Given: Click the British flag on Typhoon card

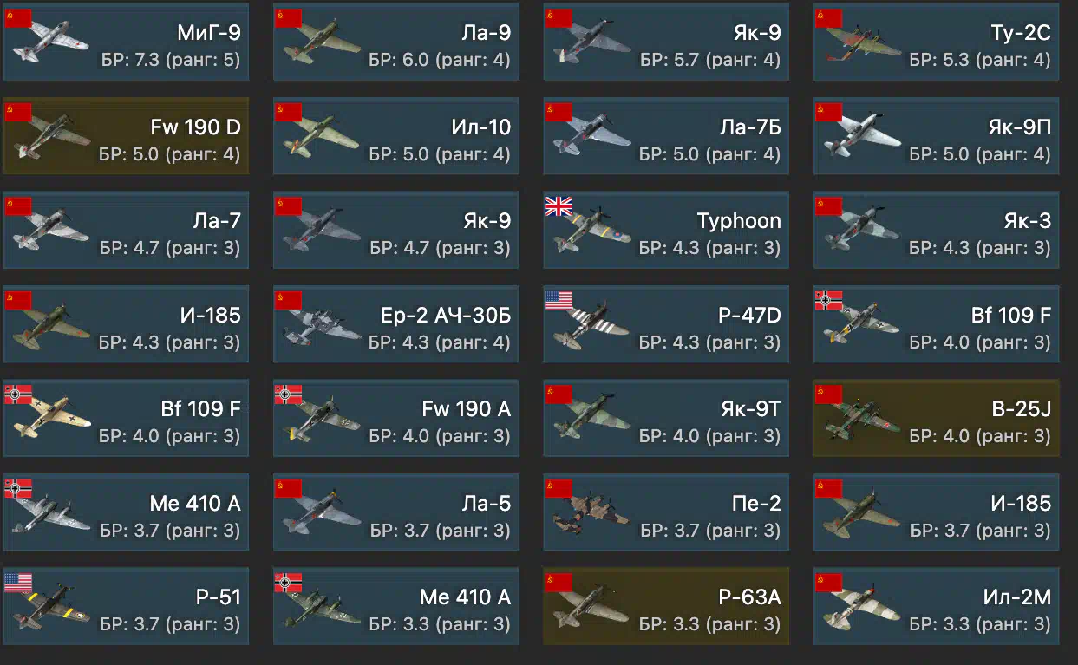Looking at the screenshot, I should click(x=559, y=205).
